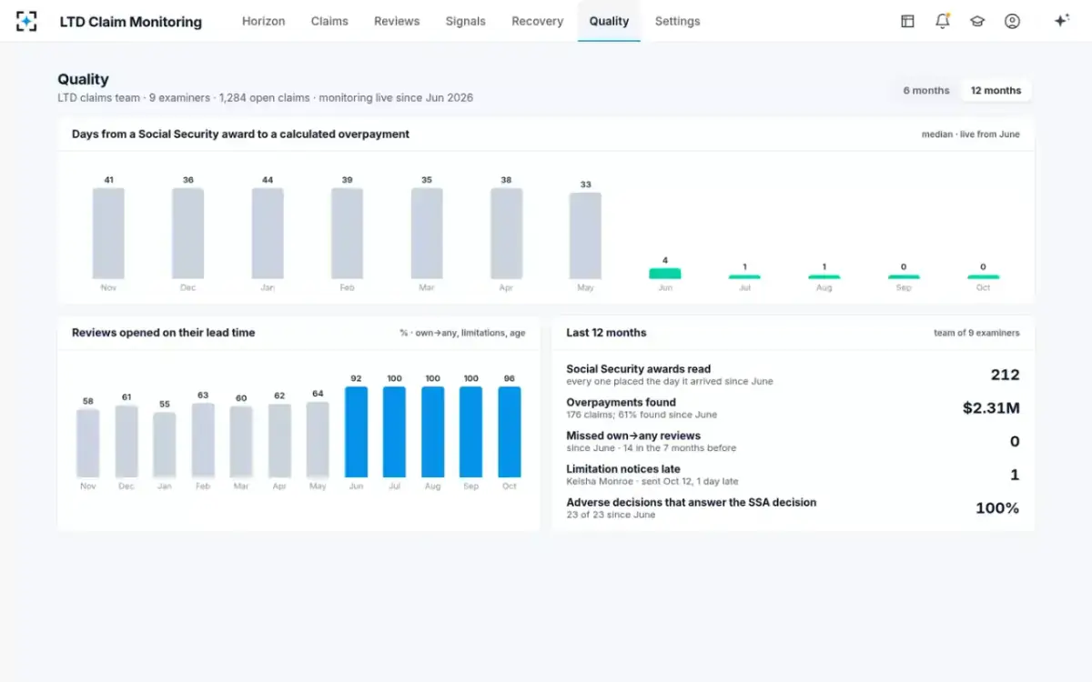The width and height of the screenshot is (1092, 682).
Task: Click the Feb bar valued 39
Action: (x=347, y=233)
